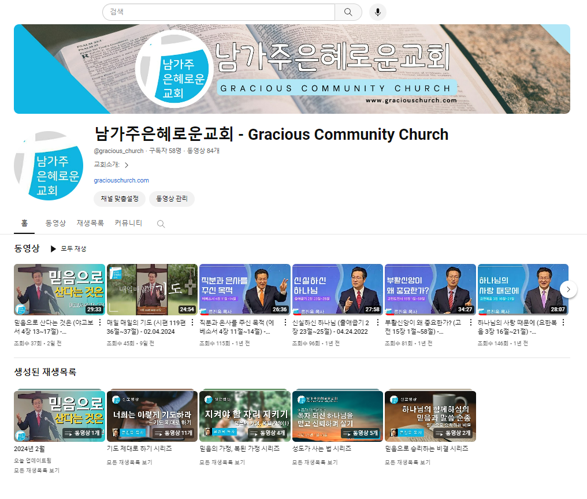
Task: Click the 채널 맞춤설정 button
Action: click(x=120, y=199)
